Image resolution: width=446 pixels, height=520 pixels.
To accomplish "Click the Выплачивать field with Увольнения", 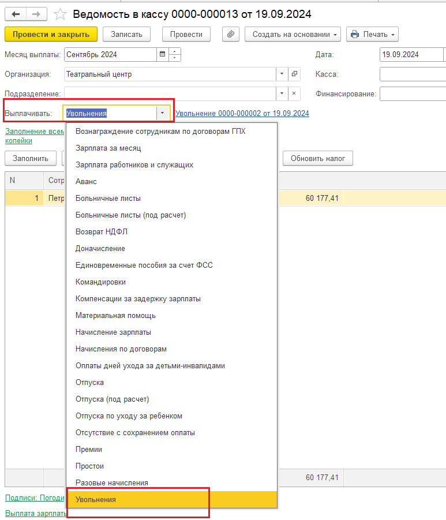I will click(110, 113).
